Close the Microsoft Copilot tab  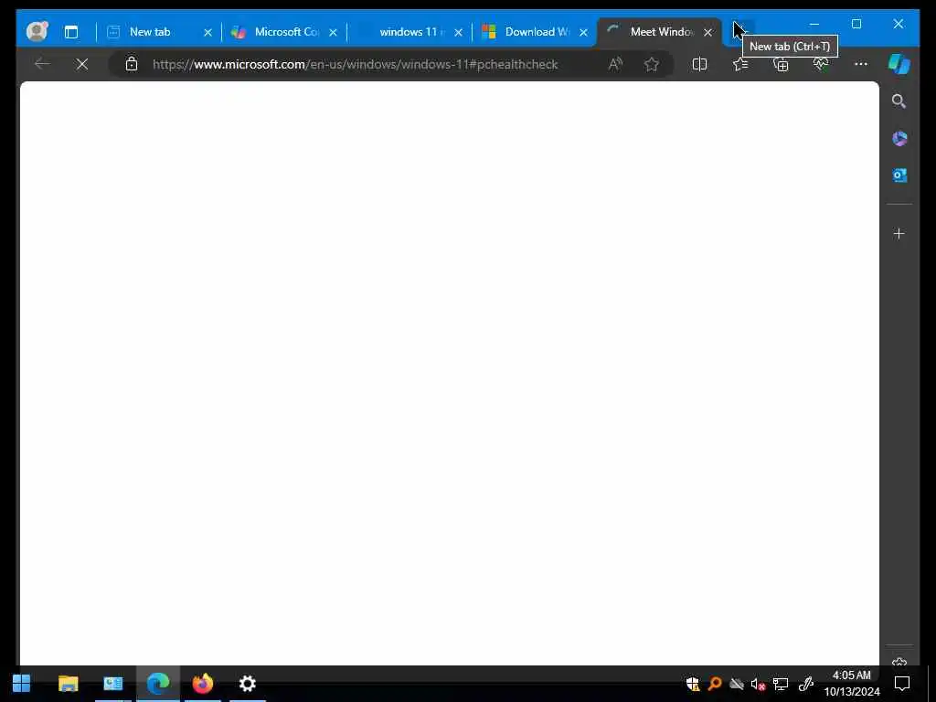click(x=333, y=32)
